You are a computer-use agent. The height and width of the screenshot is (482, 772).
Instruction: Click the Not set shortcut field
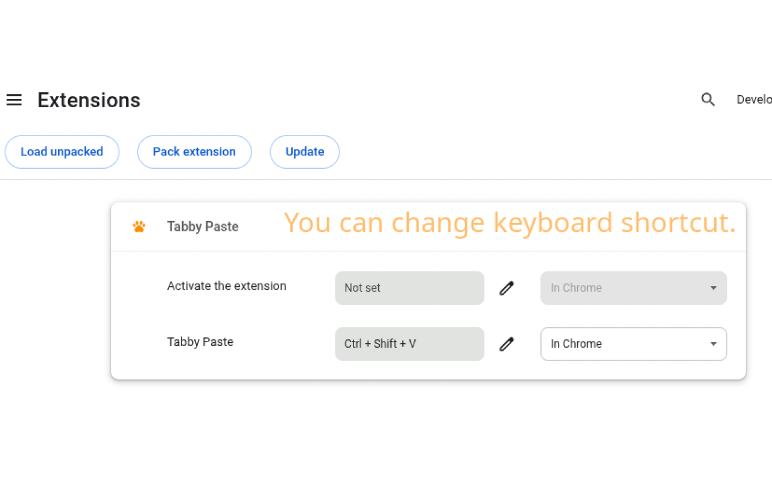click(410, 288)
